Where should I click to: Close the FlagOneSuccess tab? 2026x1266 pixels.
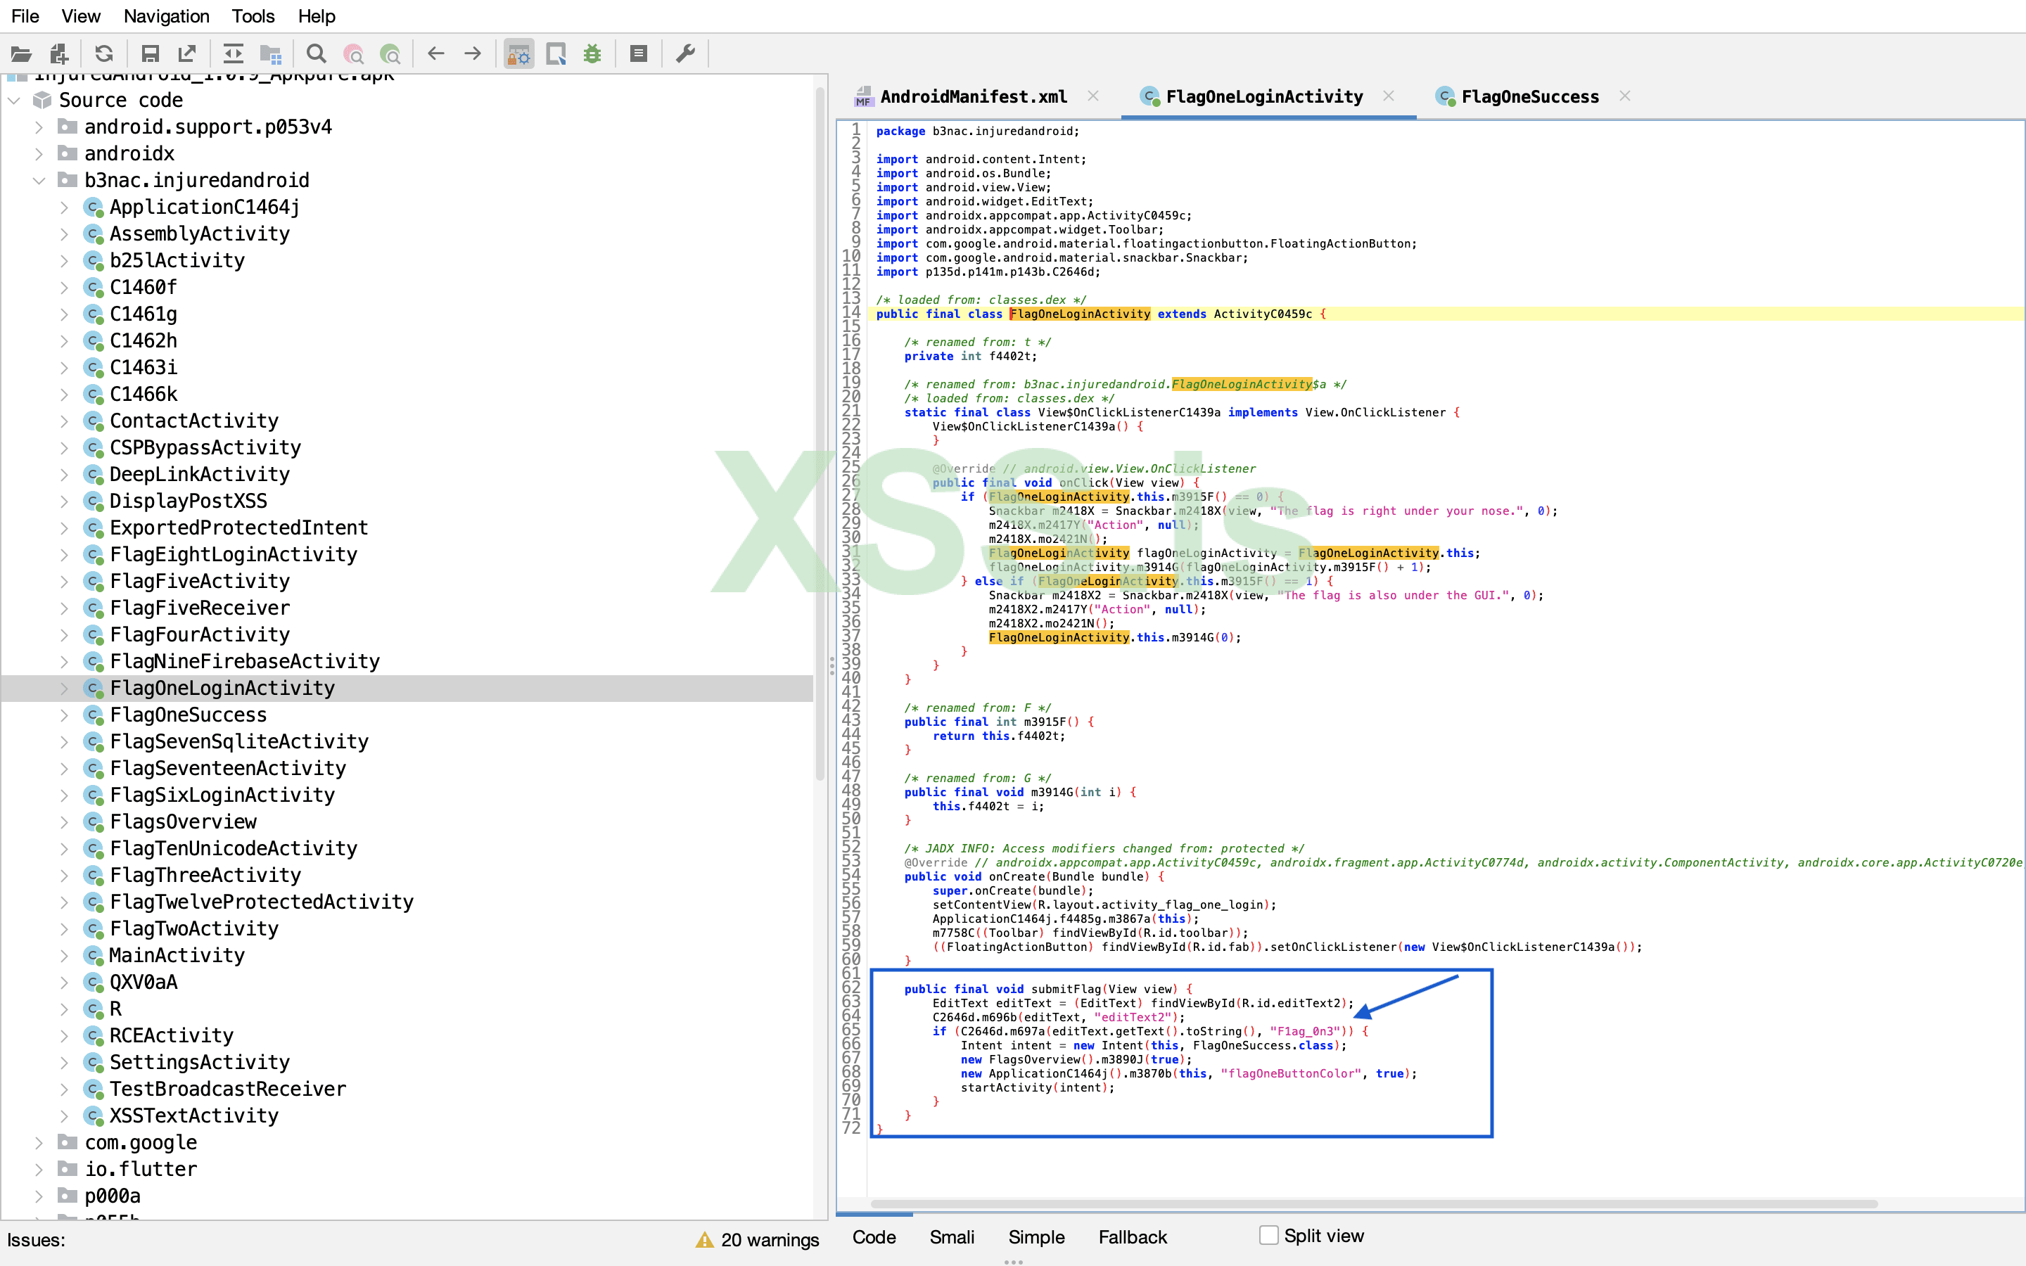1625,96
